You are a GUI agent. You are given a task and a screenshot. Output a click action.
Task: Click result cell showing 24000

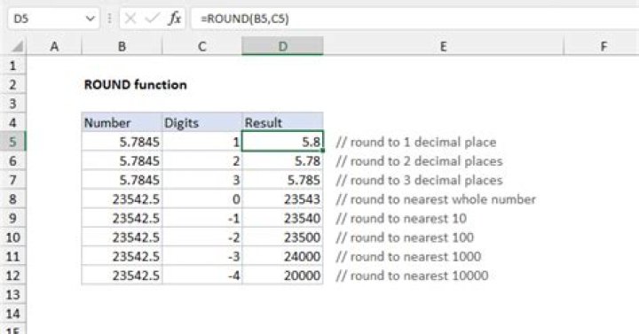pos(282,256)
